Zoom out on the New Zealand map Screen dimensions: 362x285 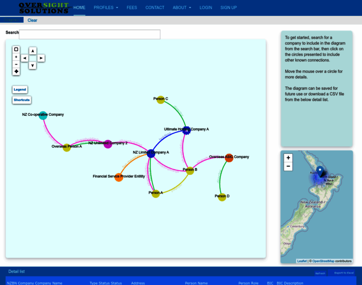(x=288, y=166)
